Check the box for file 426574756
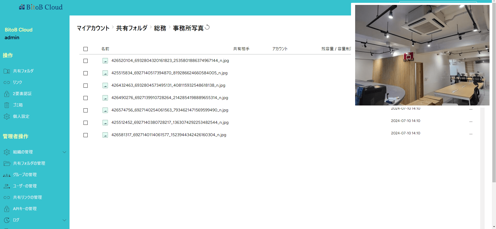This screenshot has height=229, width=496. point(86,110)
